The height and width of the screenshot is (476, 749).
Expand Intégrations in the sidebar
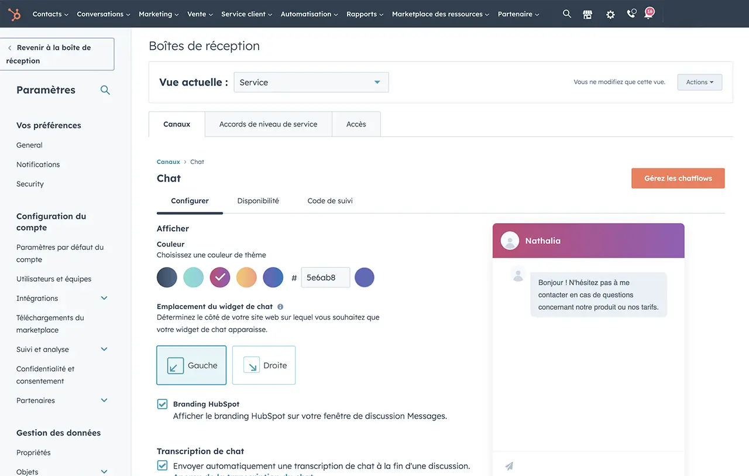(x=104, y=298)
